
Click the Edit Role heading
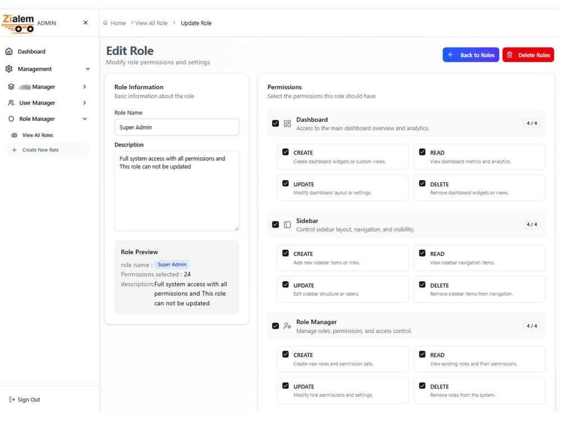pos(130,51)
